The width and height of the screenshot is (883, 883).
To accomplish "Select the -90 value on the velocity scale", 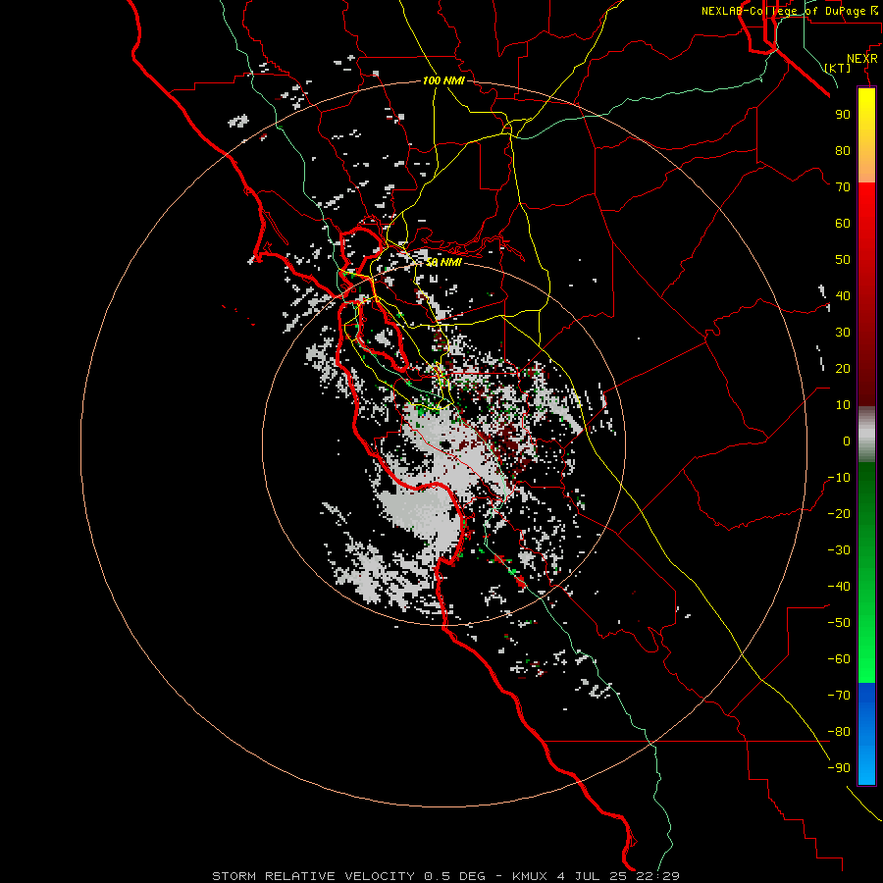I will [x=839, y=768].
